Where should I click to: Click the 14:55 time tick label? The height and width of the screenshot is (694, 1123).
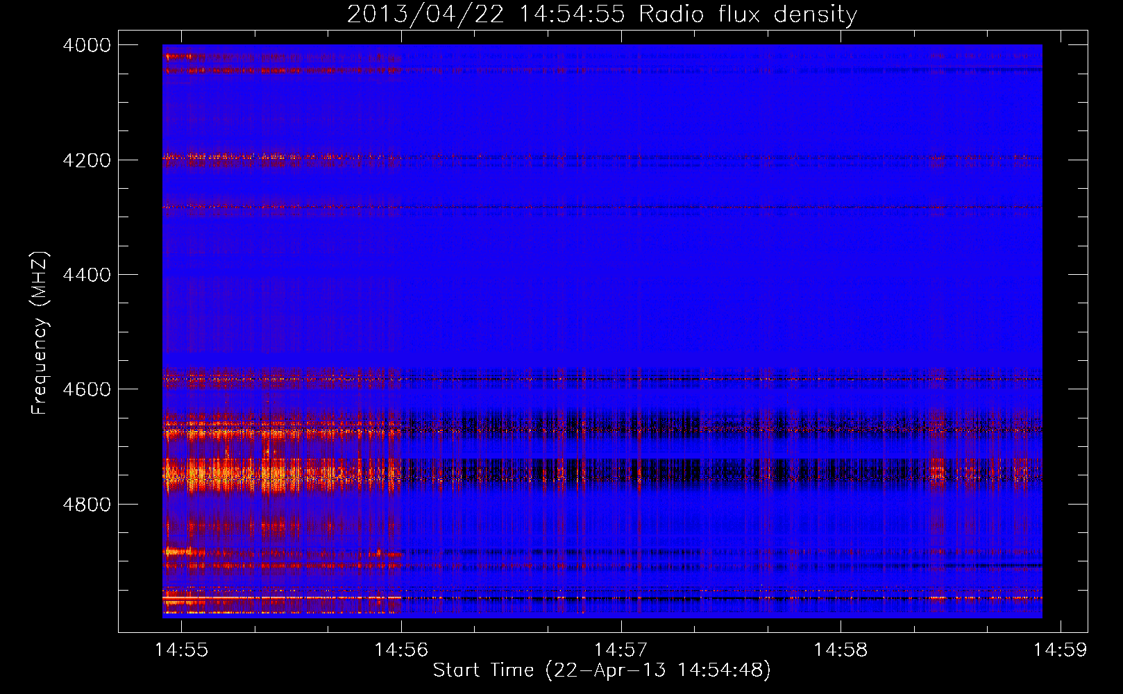(182, 650)
